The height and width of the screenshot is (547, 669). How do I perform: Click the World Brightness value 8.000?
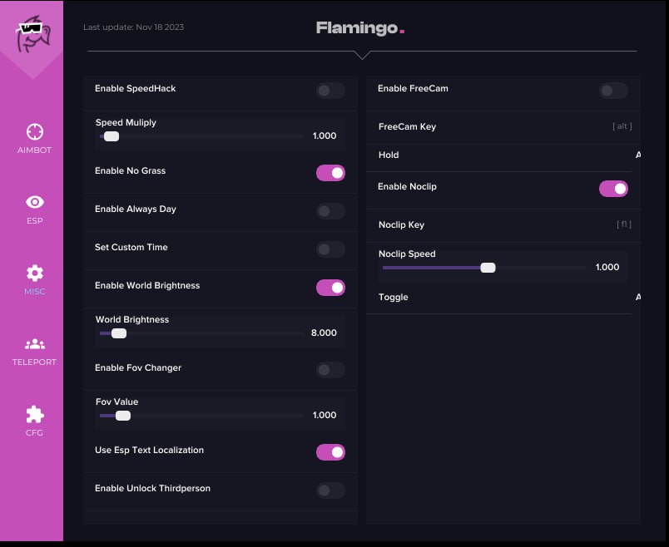point(324,333)
